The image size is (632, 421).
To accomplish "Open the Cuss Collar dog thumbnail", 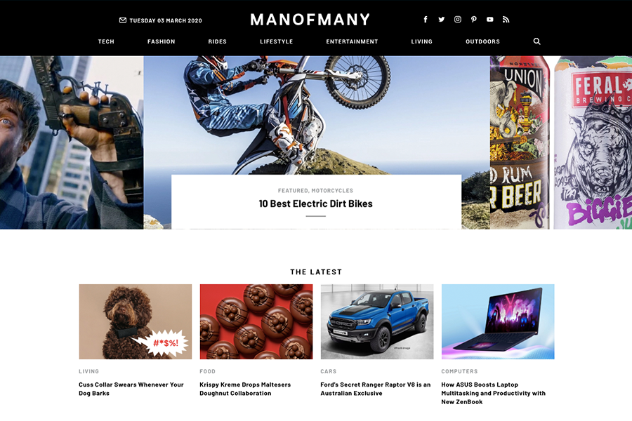I will pos(136,321).
